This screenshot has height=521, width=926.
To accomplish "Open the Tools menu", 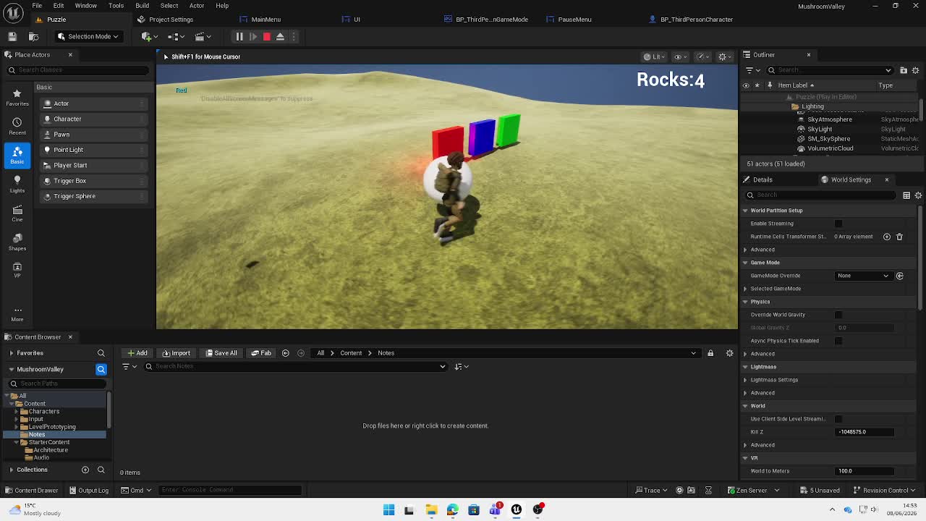I will tap(116, 6).
